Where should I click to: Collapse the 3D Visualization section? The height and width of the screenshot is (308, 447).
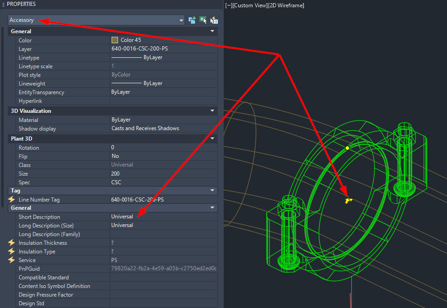pos(211,111)
